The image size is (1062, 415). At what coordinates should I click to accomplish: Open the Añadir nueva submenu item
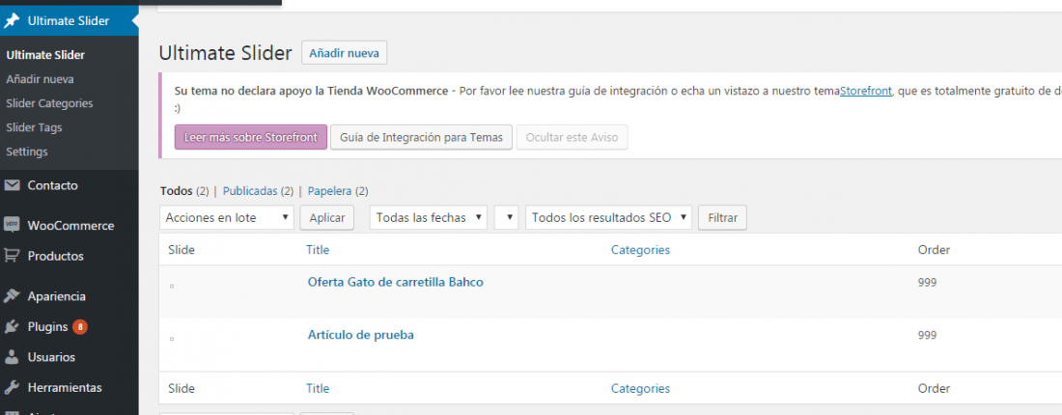tap(40, 79)
